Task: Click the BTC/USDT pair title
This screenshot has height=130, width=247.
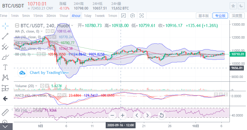Action: [x=13, y=6]
